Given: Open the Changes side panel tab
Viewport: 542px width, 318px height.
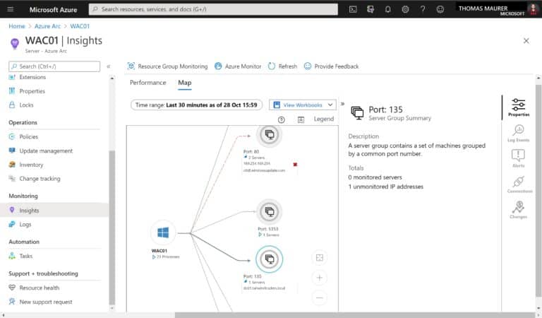Looking at the screenshot, I should click(x=519, y=210).
